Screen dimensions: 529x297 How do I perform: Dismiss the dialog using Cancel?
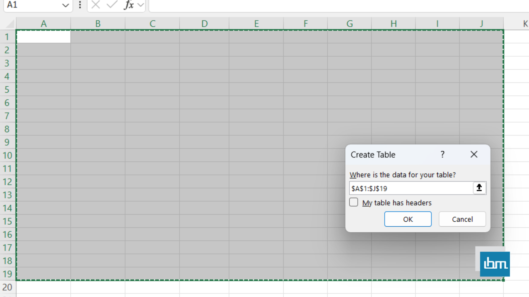click(462, 219)
